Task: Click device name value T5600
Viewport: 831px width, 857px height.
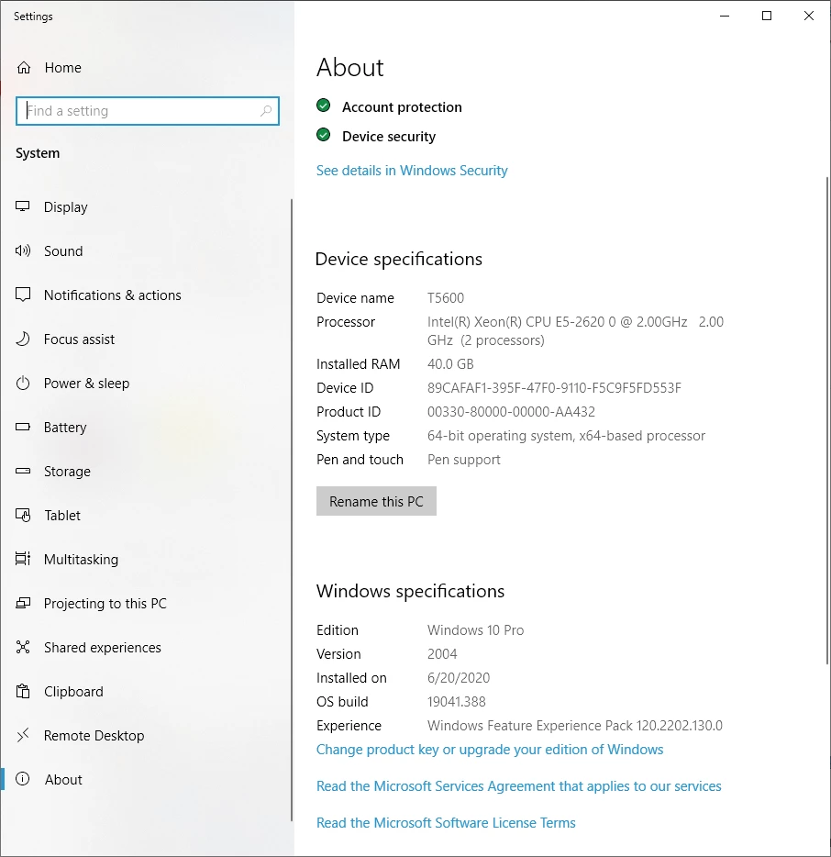Action: tap(445, 298)
